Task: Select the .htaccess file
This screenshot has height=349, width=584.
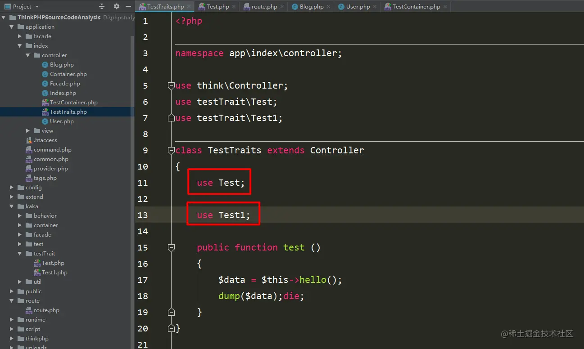Action: (45, 140)
